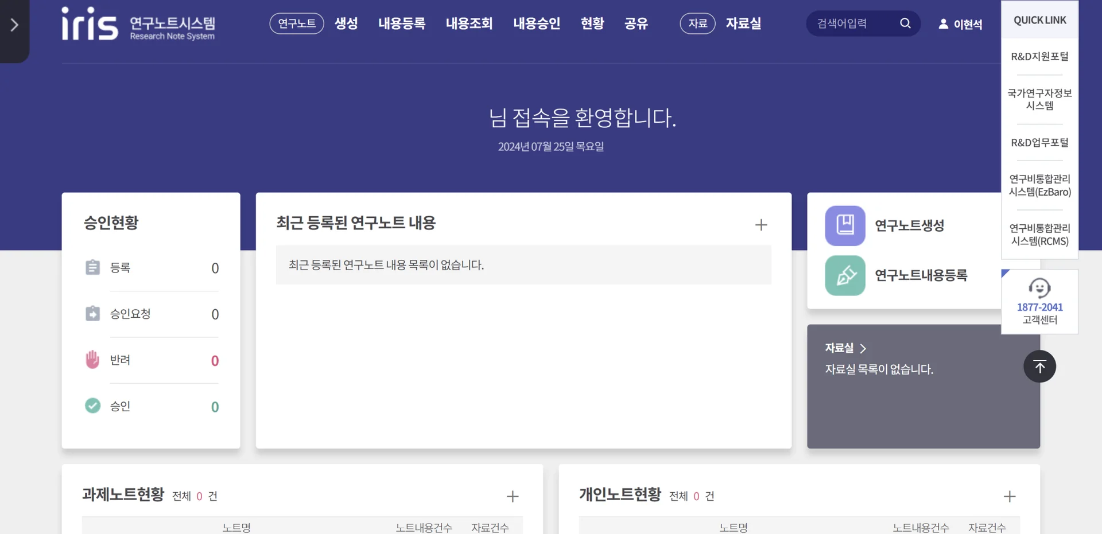Click the customer center headset icon
1102x534 pixels.
point(1039,287)
